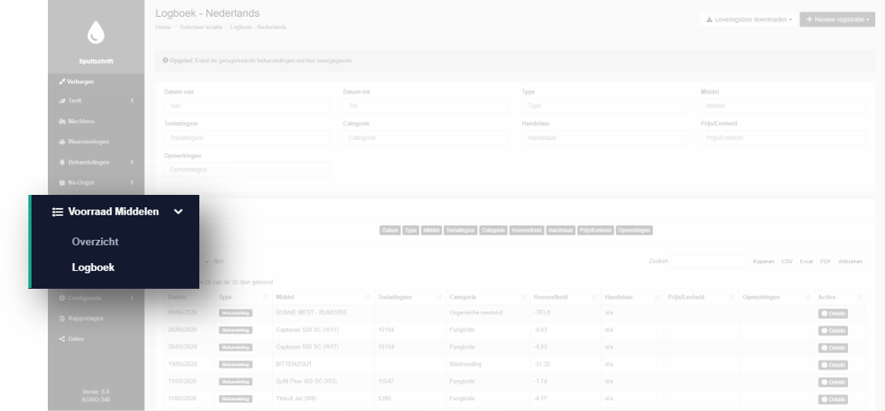Sort table by Hoeveelheid column arrows
This screenshot has height=411, width=885.
(x=594, y=298)
